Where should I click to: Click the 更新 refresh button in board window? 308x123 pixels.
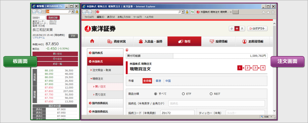[x=73, y=36]
